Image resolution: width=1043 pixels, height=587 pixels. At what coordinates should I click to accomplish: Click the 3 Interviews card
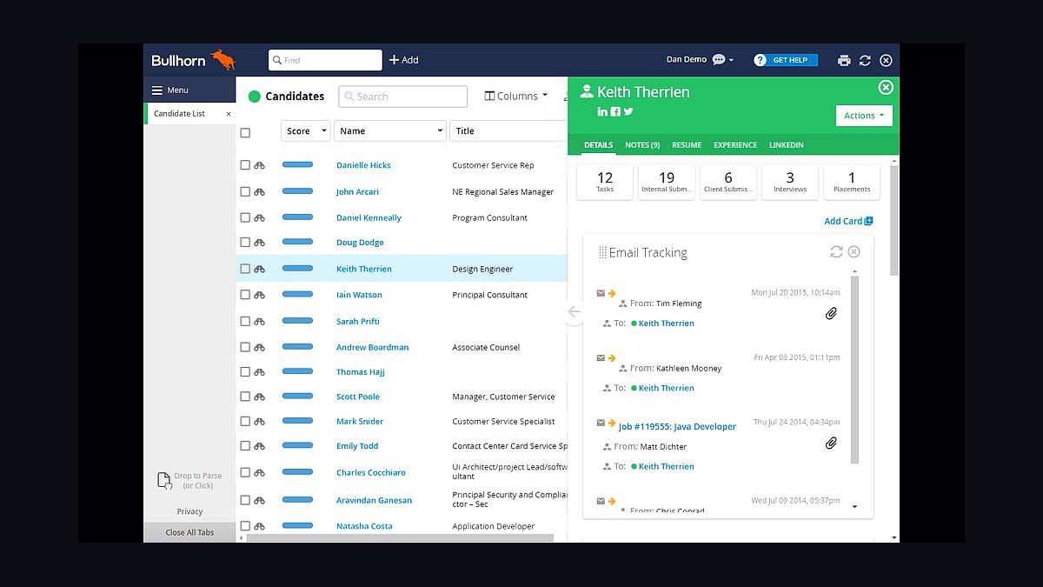(x=790, y=182)
